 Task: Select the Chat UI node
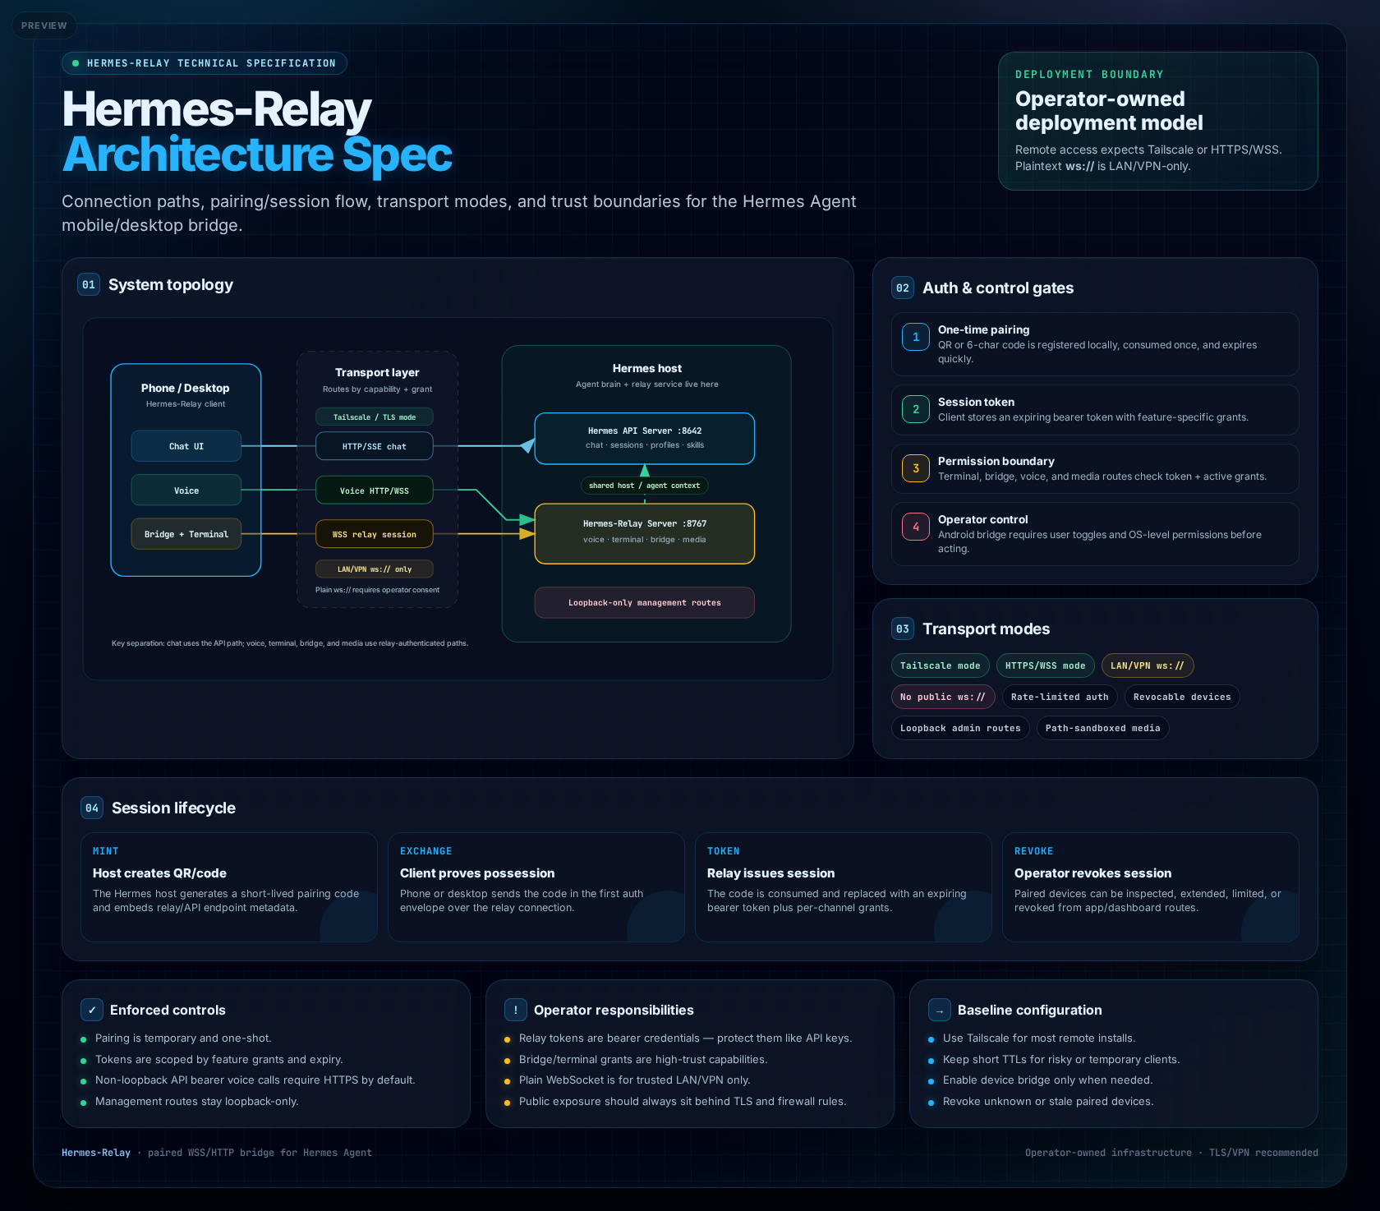[186, 446]
